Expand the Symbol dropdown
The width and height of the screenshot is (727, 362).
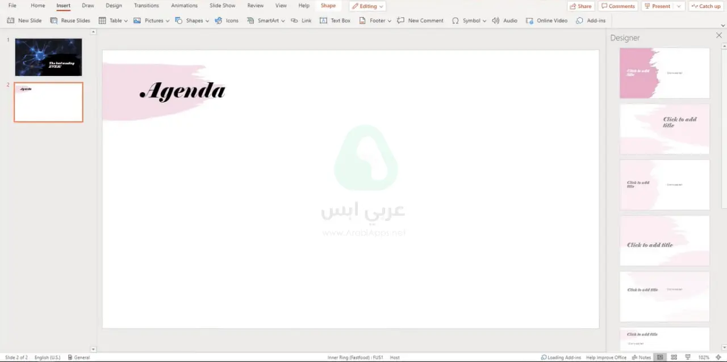coord(484,20)
